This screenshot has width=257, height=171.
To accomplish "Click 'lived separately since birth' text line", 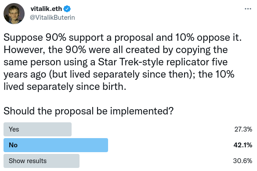I will (65, 86).
